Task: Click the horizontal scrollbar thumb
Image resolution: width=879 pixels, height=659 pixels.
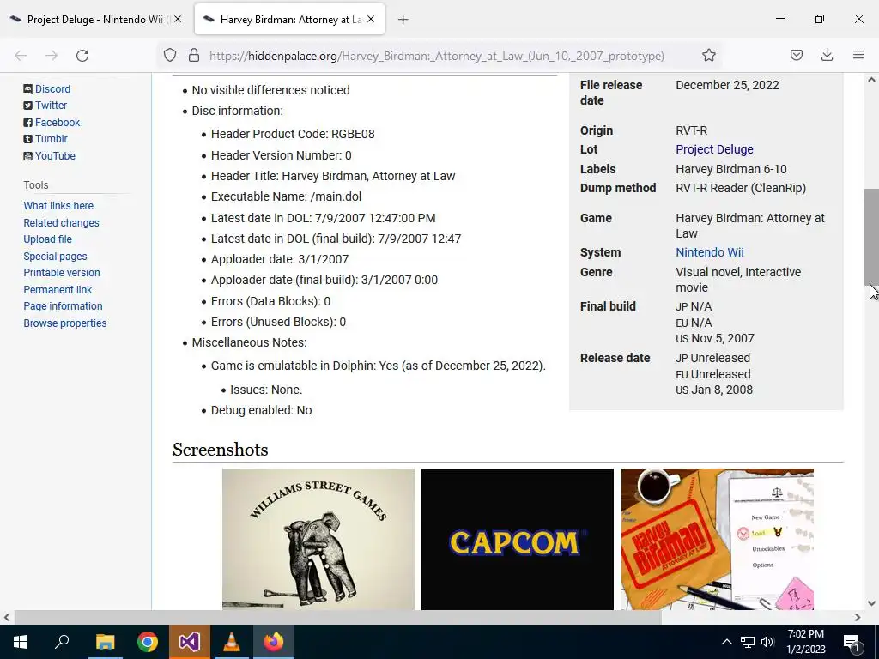Action: (x=337, y=617)
